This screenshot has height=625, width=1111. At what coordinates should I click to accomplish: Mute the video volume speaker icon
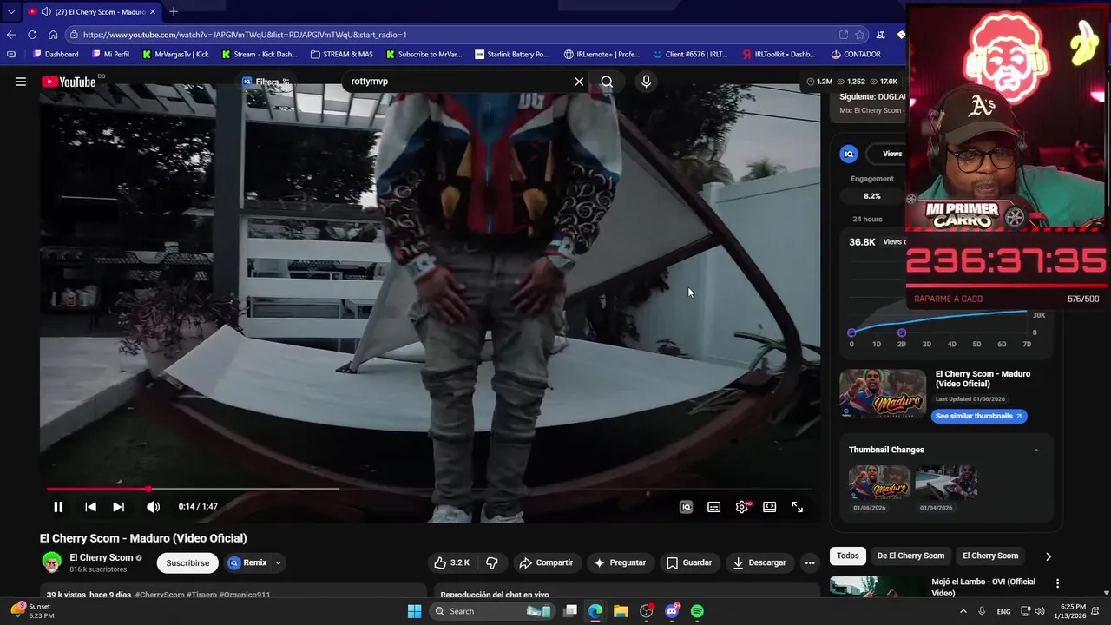pos(153,507)
